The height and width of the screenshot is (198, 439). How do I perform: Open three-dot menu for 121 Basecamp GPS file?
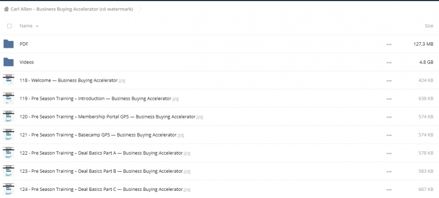(389, 135)
